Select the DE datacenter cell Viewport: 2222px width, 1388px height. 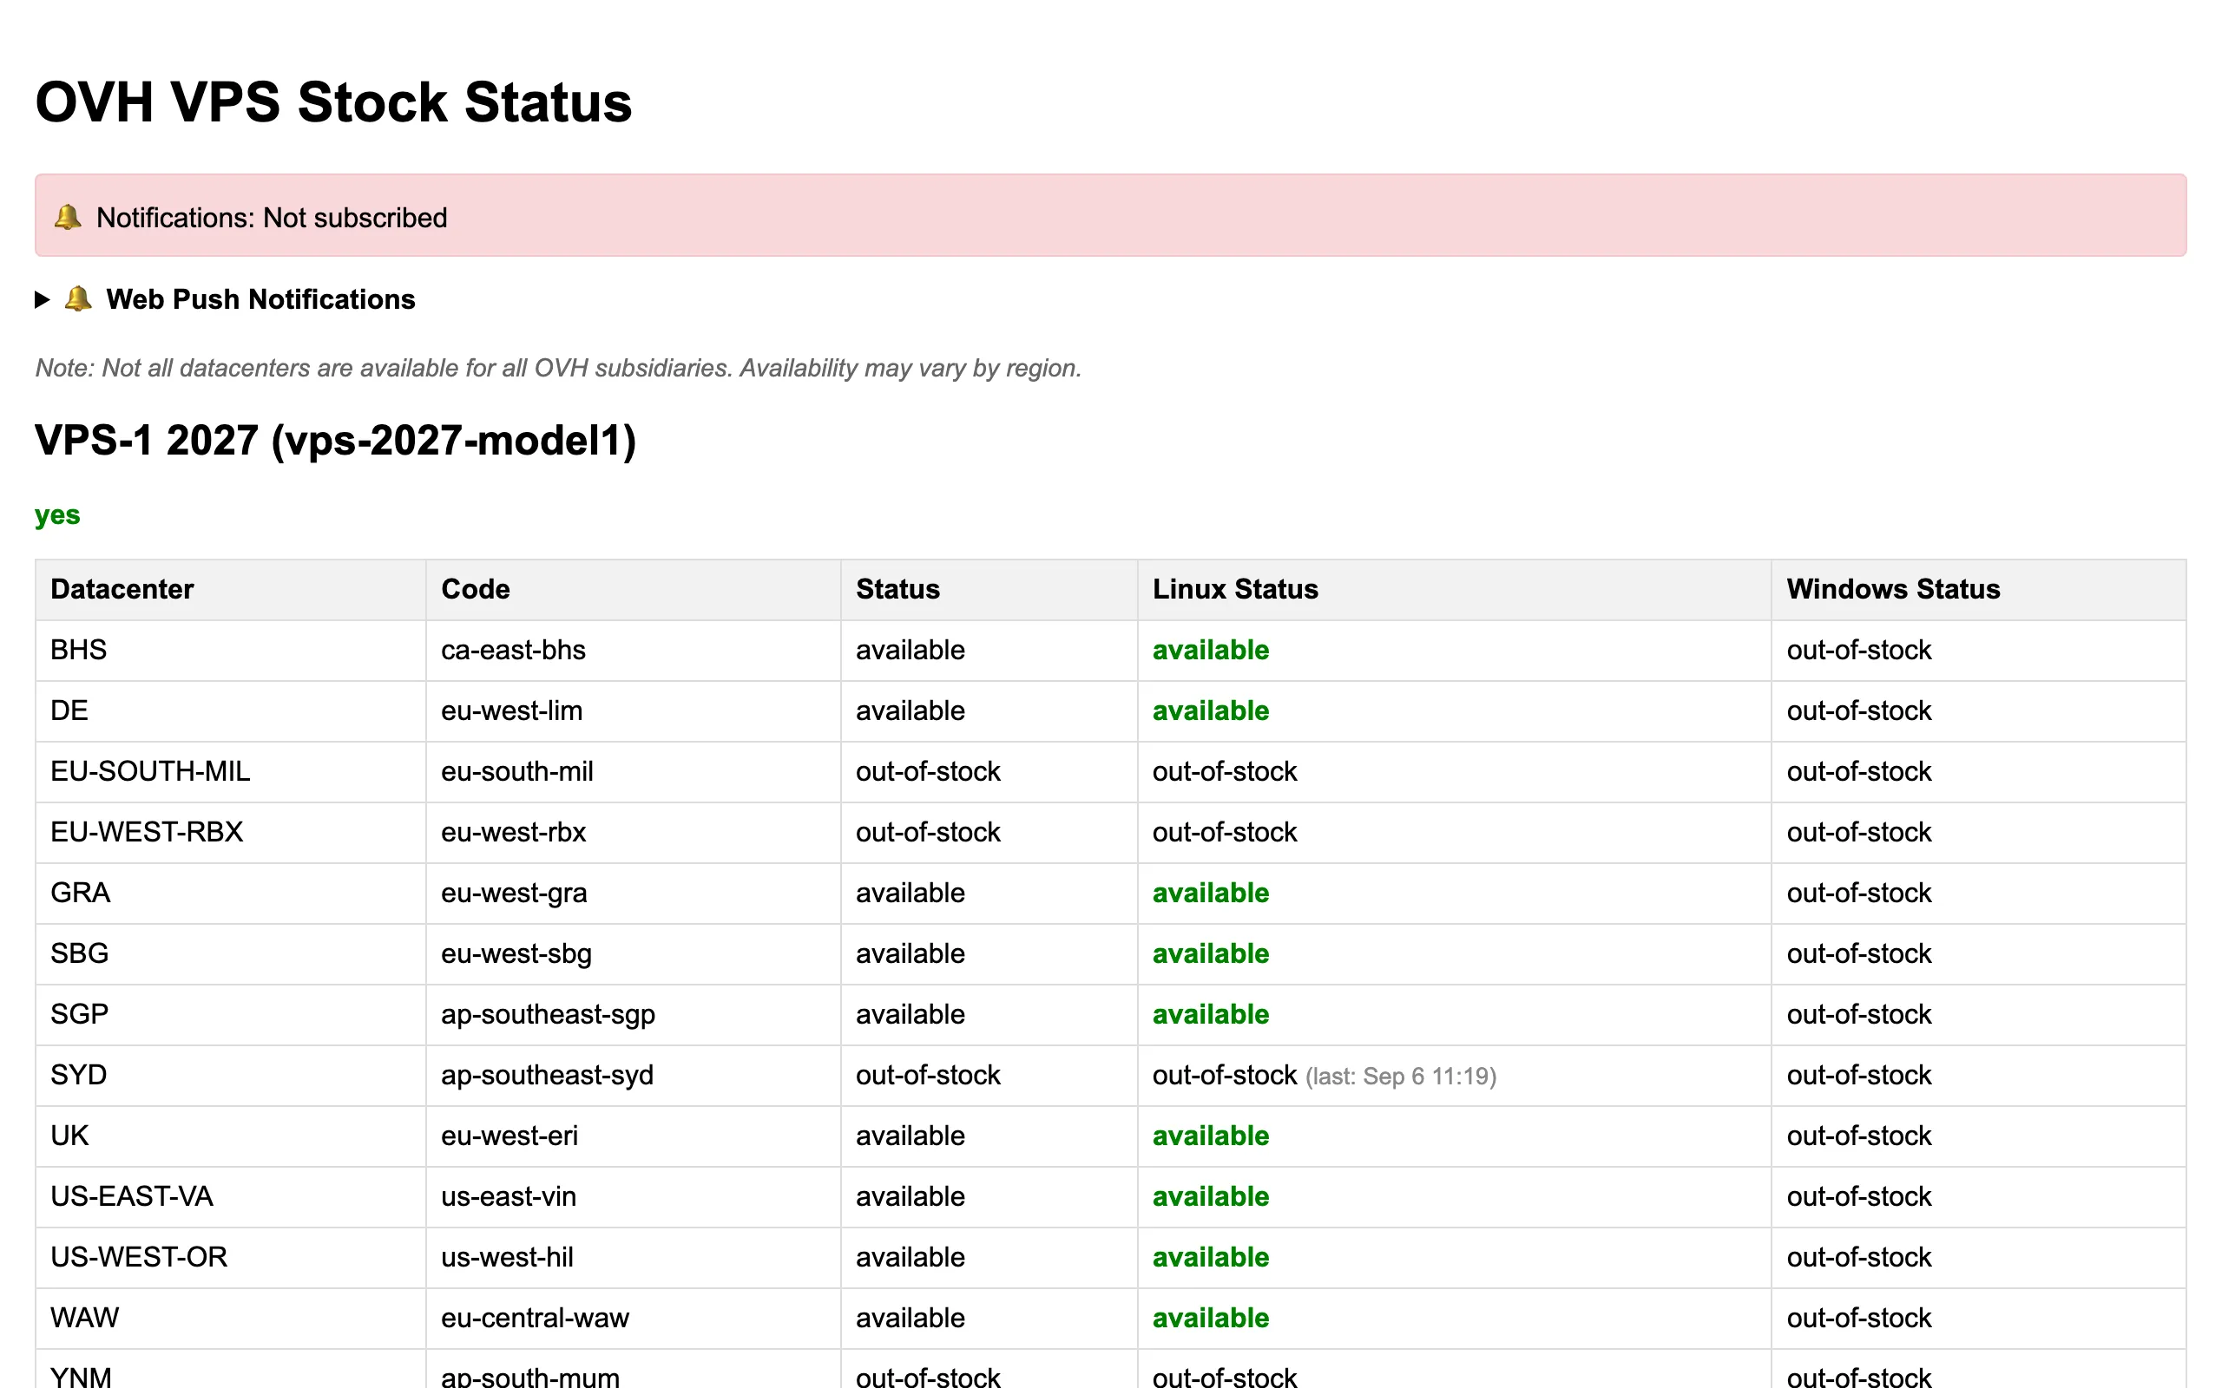pyautogui.click(x=231, y=710)
